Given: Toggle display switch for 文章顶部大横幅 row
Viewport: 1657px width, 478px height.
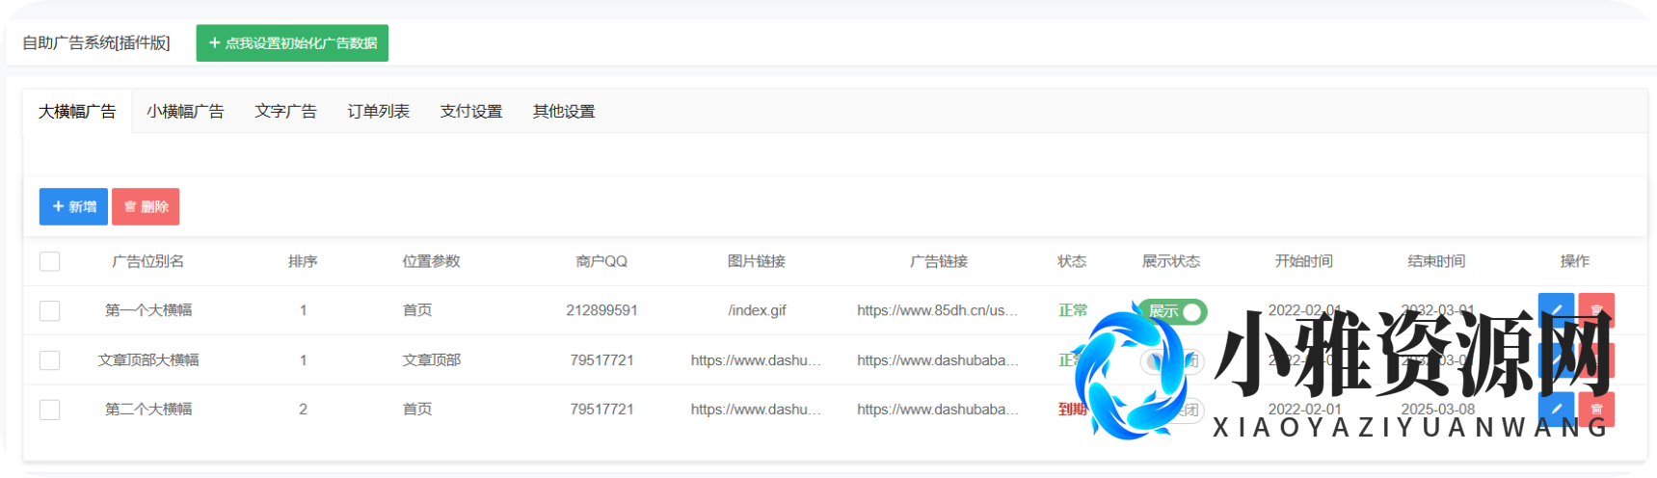Looking at the screenshot, I should pyautogui.click(x=1172, y=360).
